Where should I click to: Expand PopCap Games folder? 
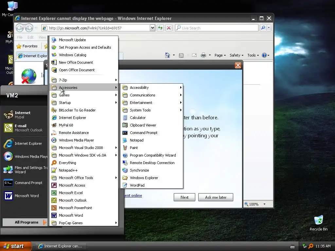pyautogui.click(x=84, y=223)
